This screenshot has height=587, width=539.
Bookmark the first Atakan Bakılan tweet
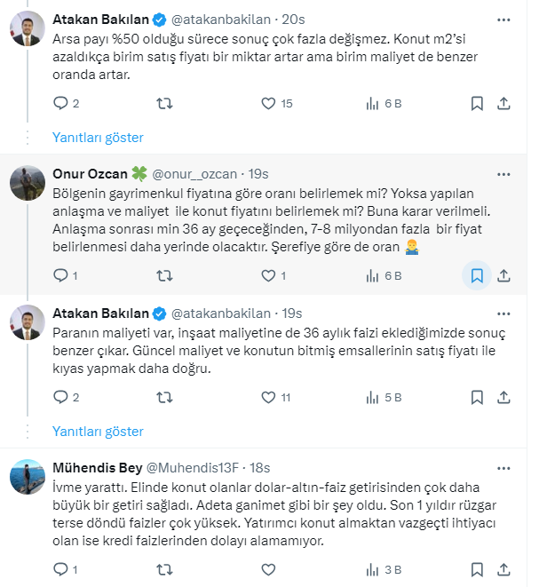tap(477, 104)
